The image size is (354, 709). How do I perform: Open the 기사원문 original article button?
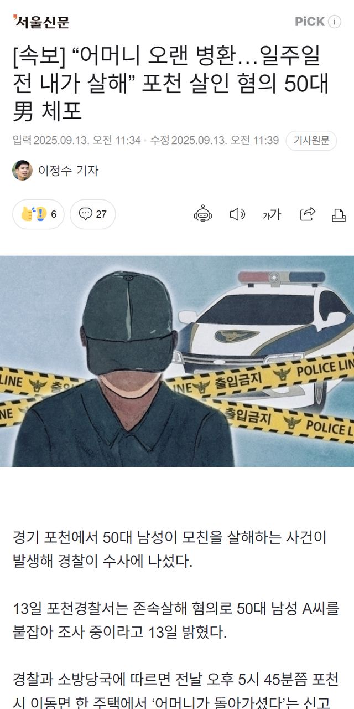[311, 141]
